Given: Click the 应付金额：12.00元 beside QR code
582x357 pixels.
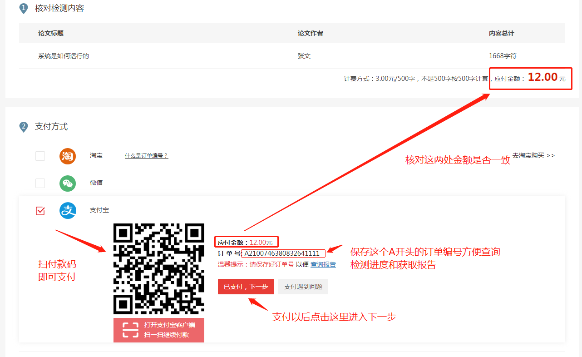Looking at the screenshot, I should 245,243.
